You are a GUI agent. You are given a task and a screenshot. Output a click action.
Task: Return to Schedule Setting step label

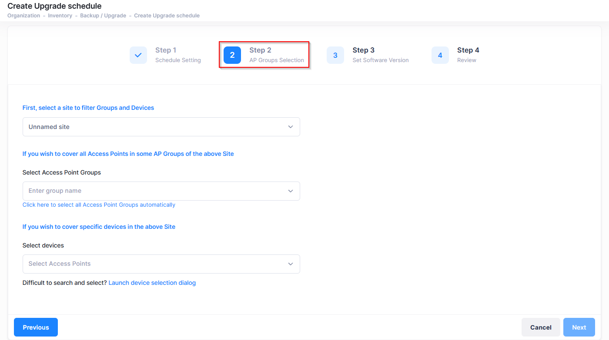click(178, 60)
